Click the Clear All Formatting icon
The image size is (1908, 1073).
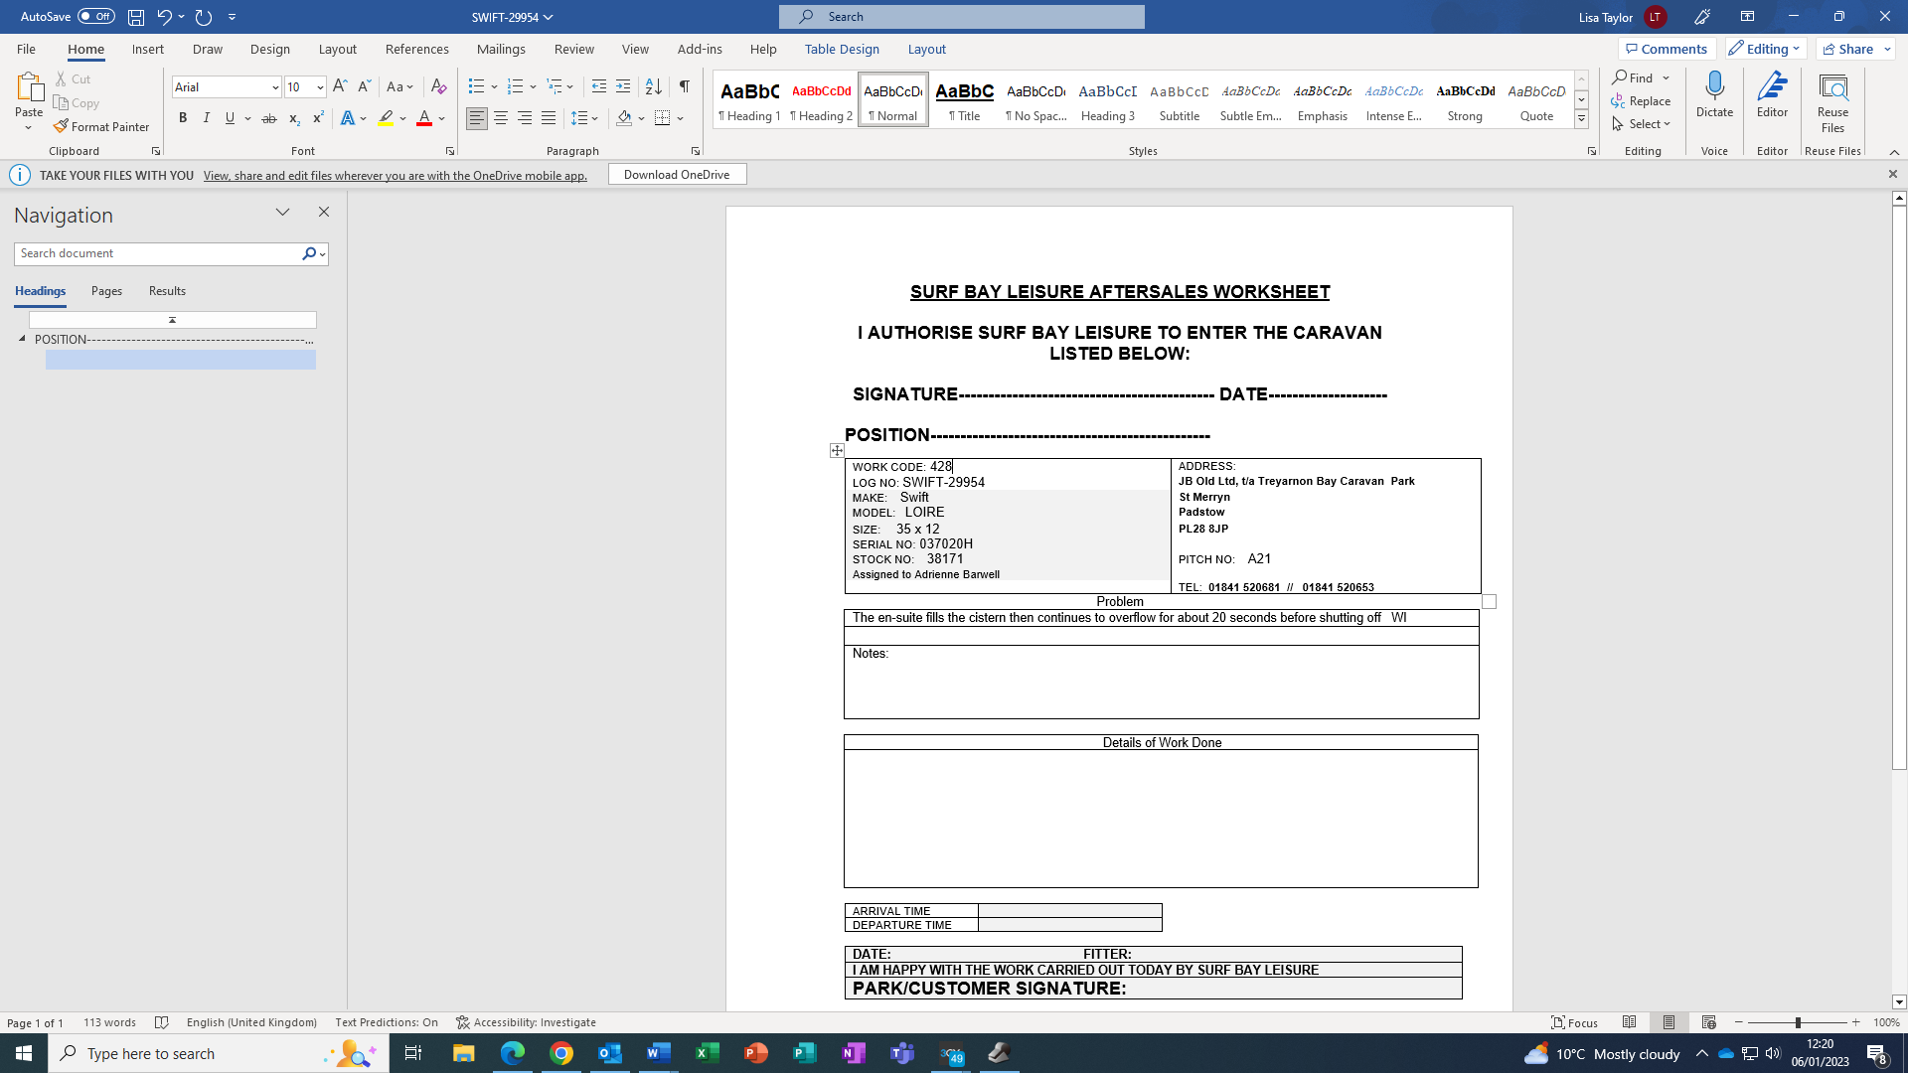[438, 86]
